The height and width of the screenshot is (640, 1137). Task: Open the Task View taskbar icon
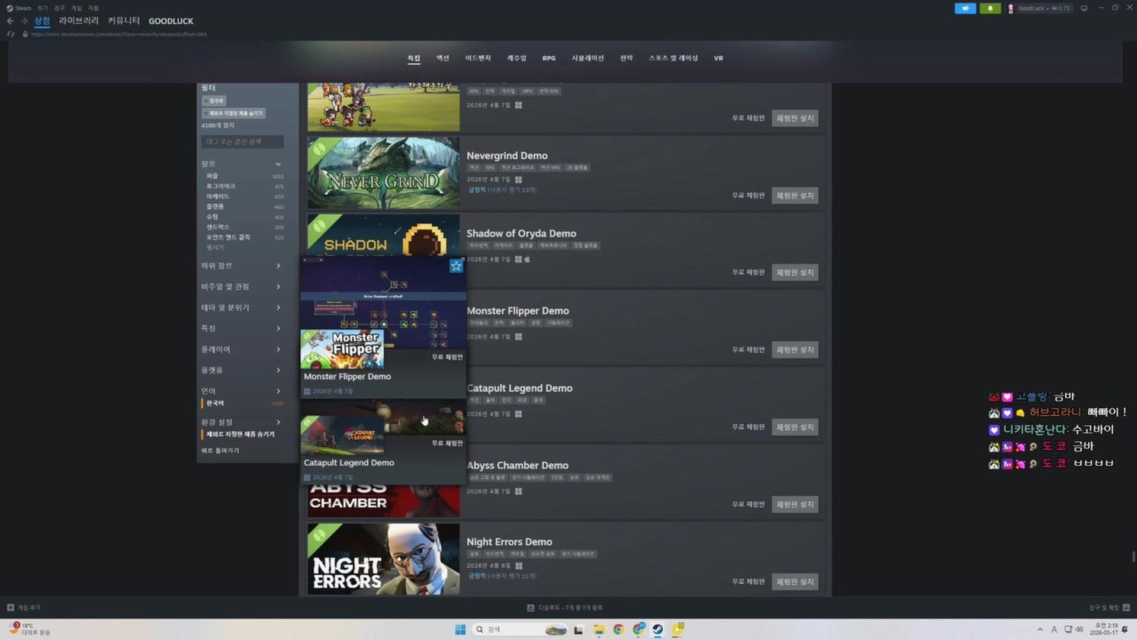[x=579, y=629]
